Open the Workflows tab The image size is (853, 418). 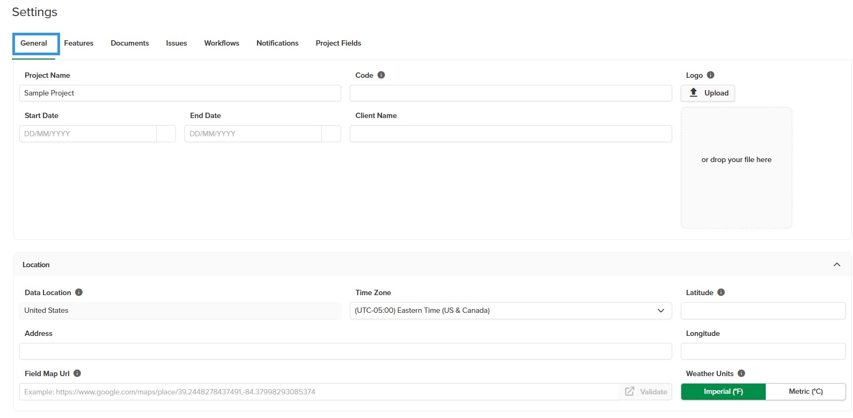click(x=222, y=43)
